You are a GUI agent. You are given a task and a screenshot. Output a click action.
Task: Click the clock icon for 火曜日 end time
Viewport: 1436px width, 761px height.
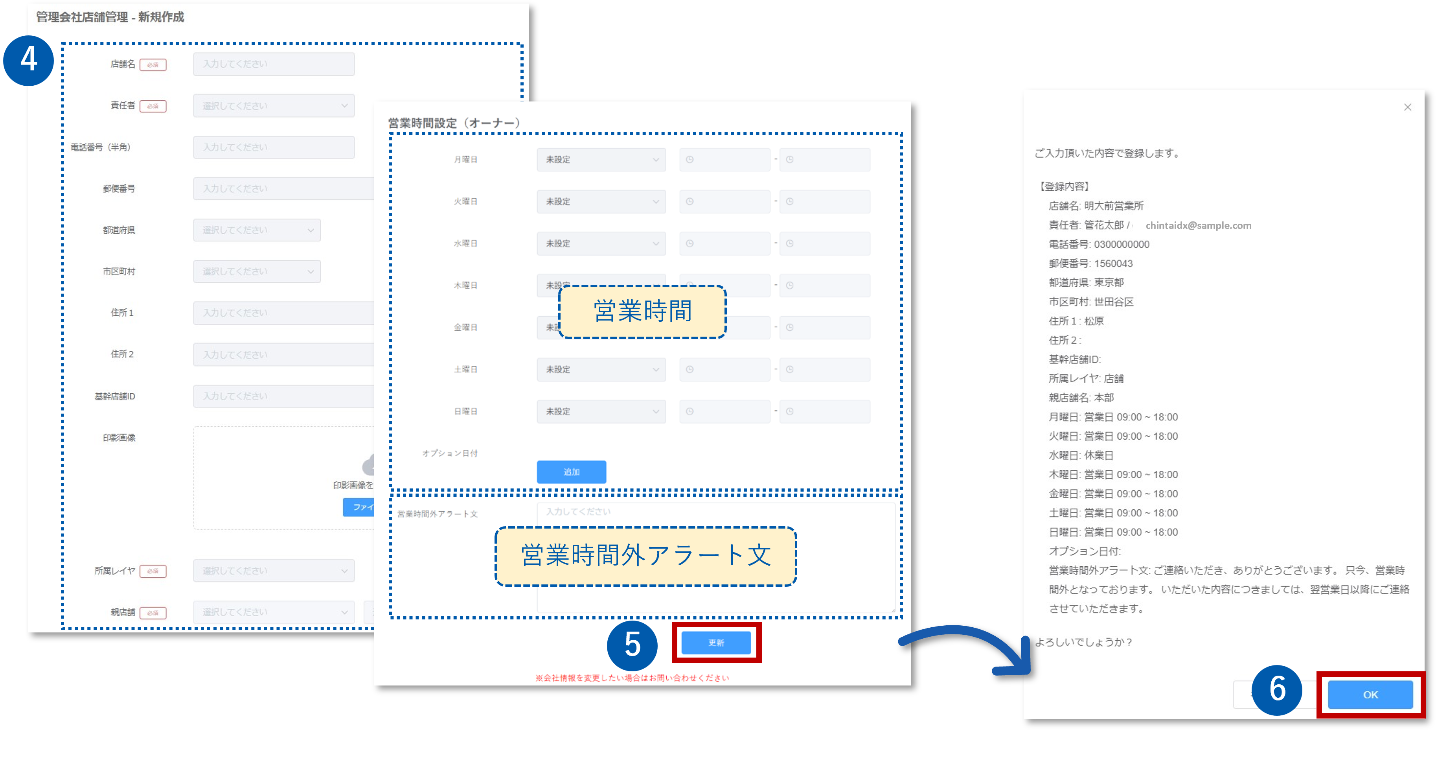click(789, 201)
